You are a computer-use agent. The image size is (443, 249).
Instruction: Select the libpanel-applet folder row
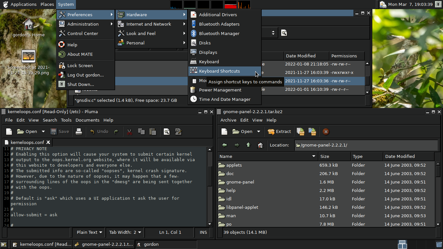point(326,207)
